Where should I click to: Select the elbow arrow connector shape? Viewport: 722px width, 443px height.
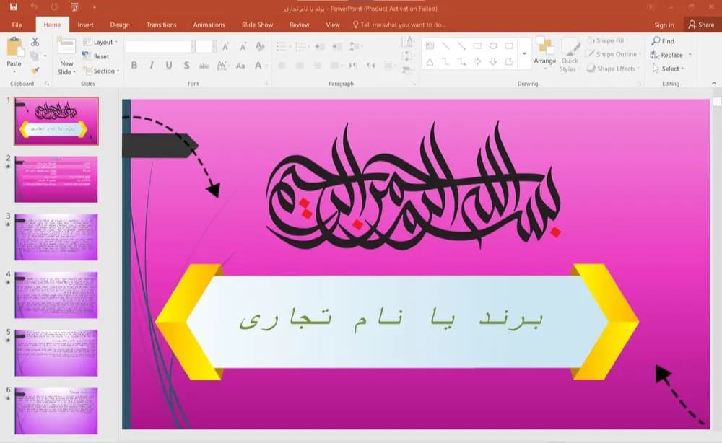click(x=461, y=61)
